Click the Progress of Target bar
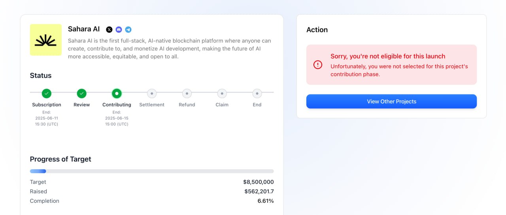This screenshot has height=215, width=506. tap(152, 171)
